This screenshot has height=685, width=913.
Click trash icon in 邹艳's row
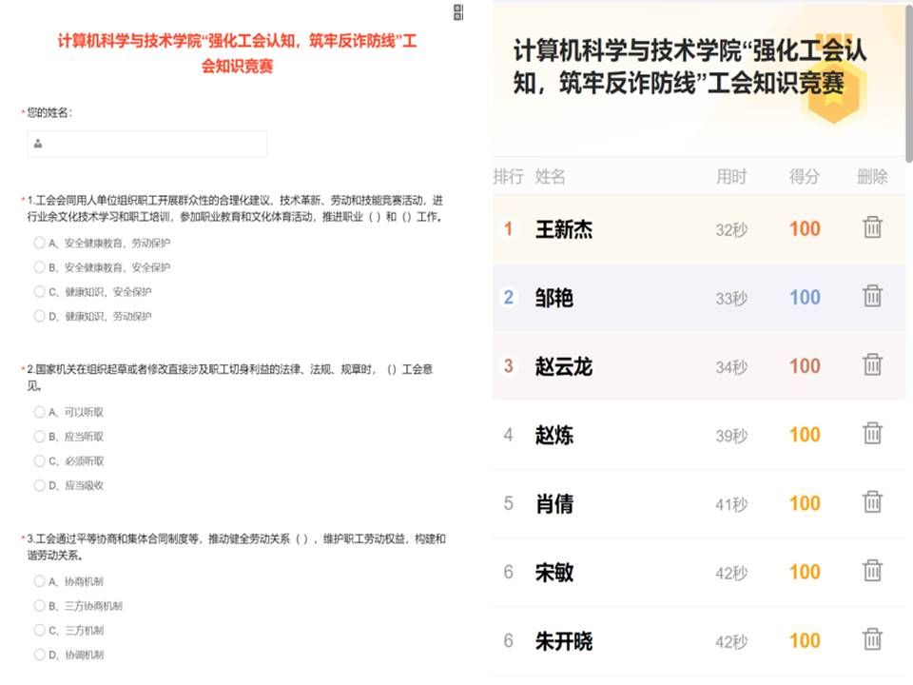coord(872,297)
